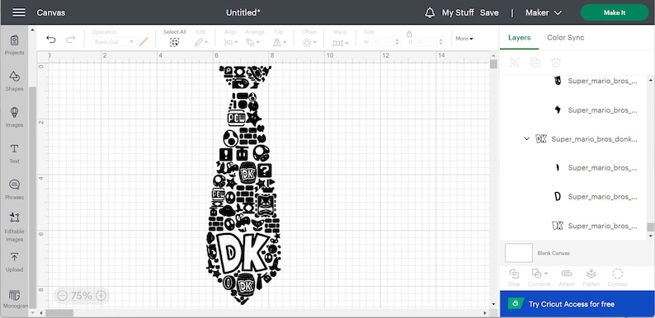Click the Layers panel scroll-down arrow
655x318 pixels.
point(650,236)
